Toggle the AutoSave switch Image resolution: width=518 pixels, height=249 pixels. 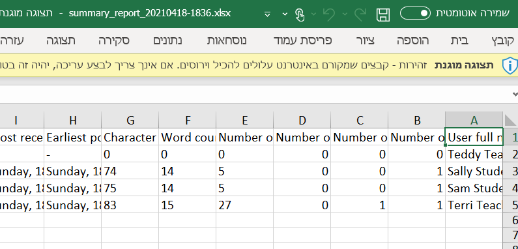pyautogui.click(x=415, y=14)
